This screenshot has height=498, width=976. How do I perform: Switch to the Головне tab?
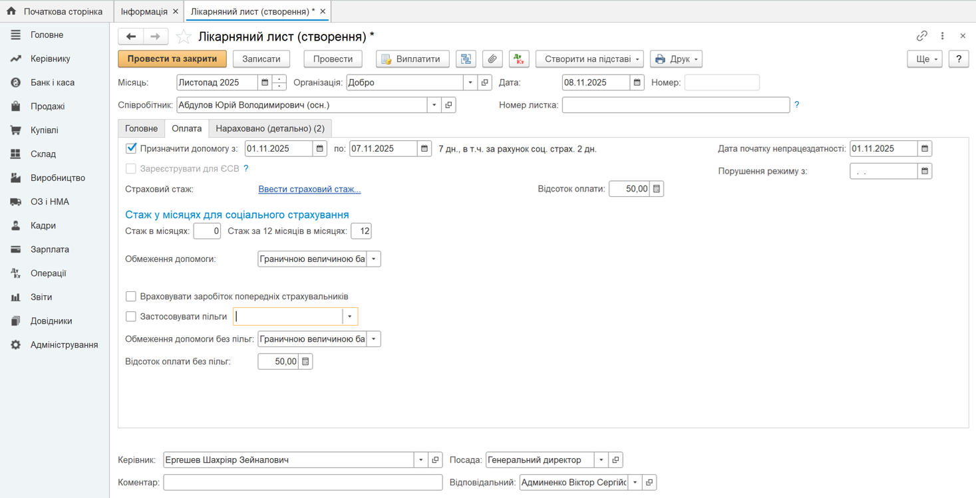(x=142, y=128)
